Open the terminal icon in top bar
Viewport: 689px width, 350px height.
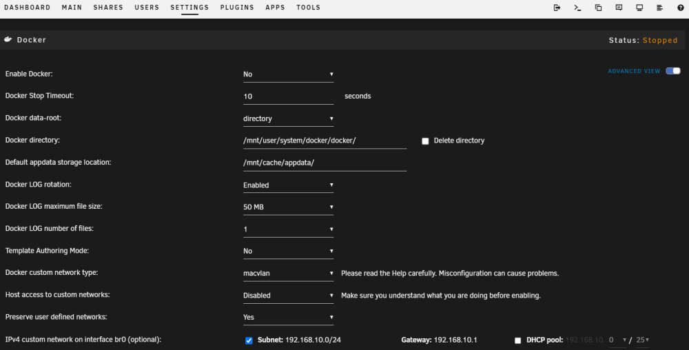(577, 8)
